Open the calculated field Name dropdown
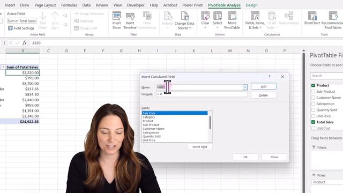343x193 pixels. pos(245,87)
